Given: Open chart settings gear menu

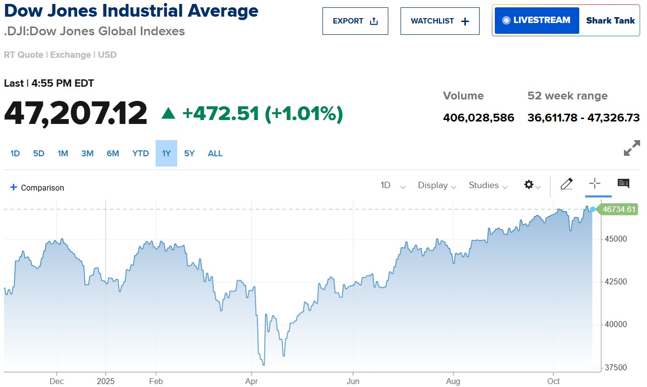Looking at the screenshot, I should pos(529,185).
